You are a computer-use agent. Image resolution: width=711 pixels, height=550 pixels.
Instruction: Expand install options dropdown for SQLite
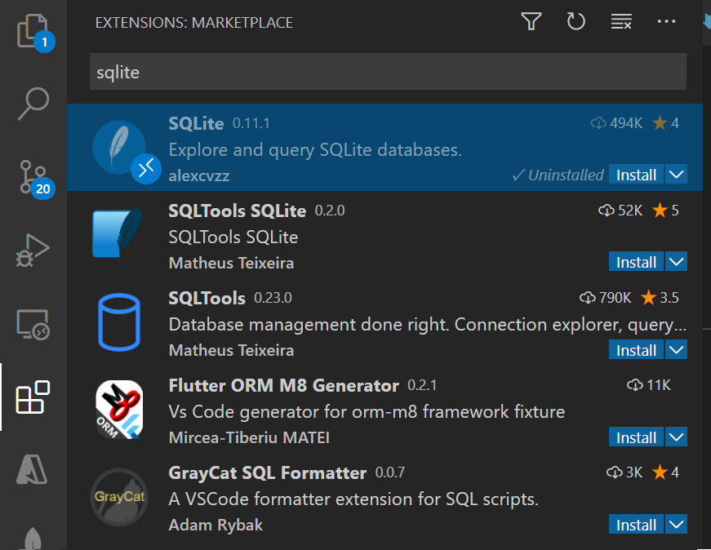(676, 175)
